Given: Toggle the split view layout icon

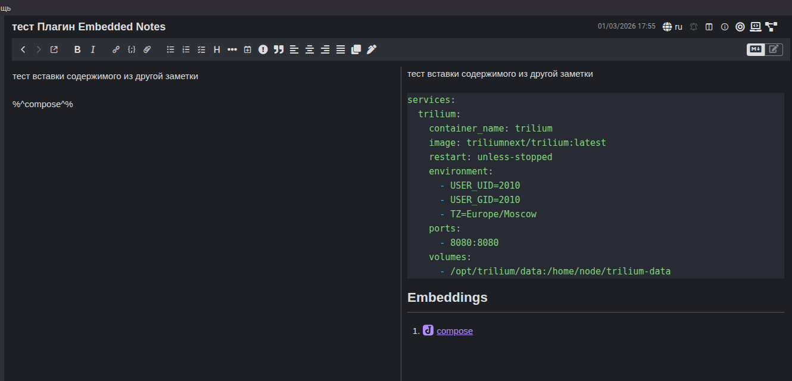Looking at the screenshot, I should 709,27.
